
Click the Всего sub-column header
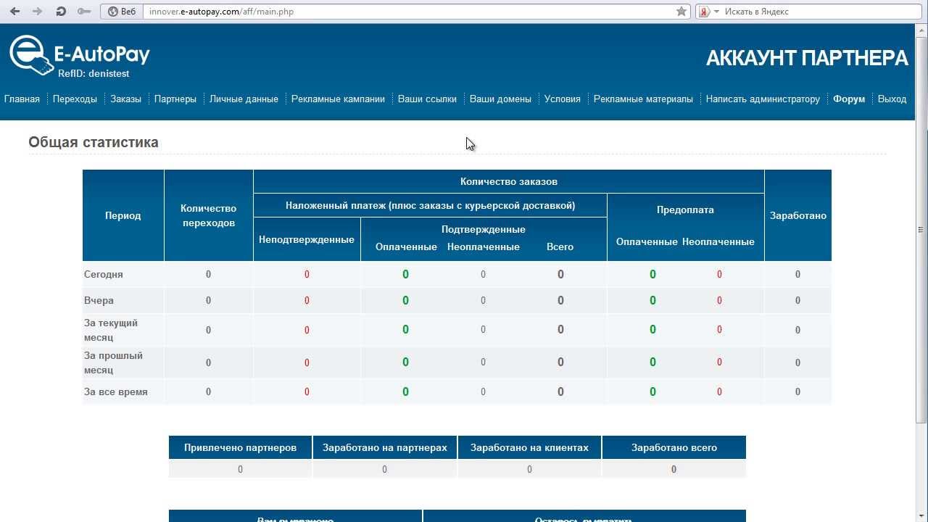(560, 246)
